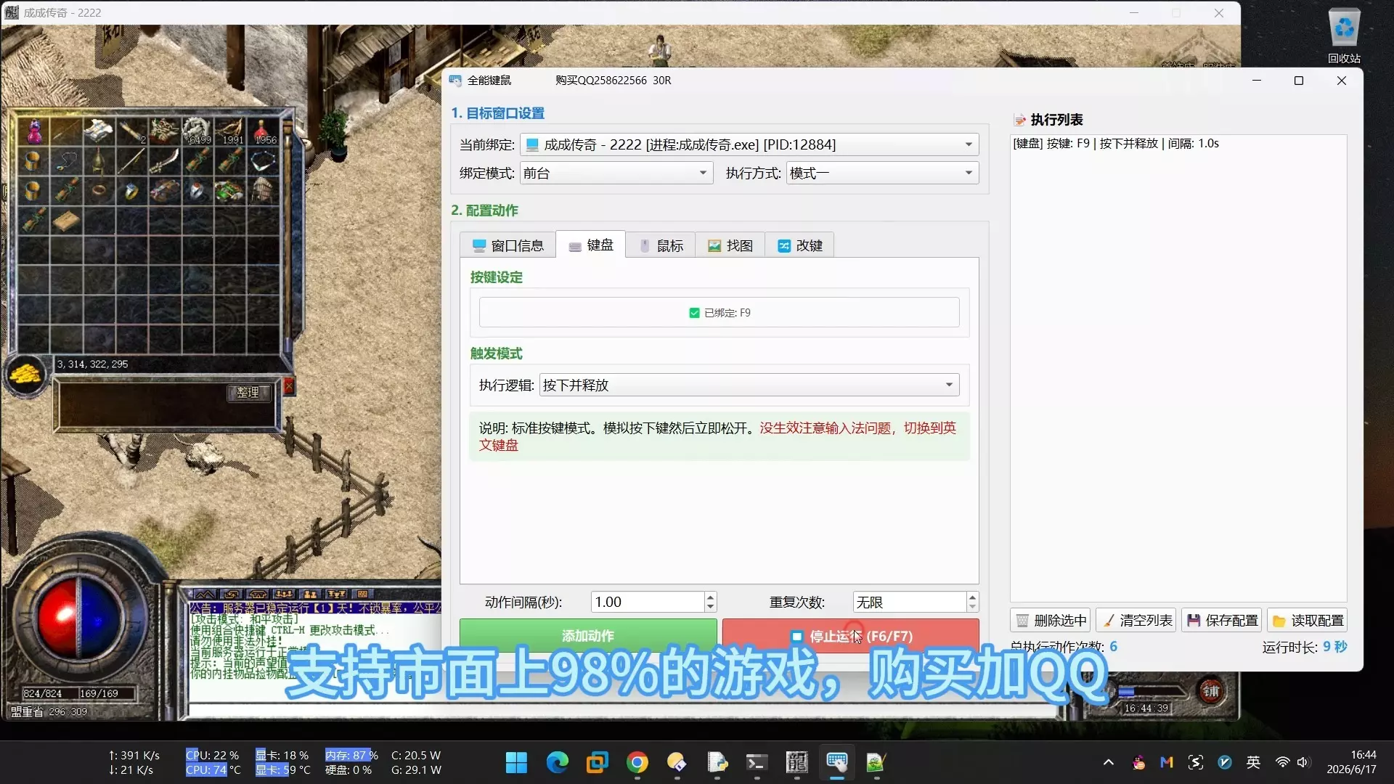Click the red 停止运行 (F6/F7) button
Viewport: 1394px width, 784px height.
click(850, 635)
